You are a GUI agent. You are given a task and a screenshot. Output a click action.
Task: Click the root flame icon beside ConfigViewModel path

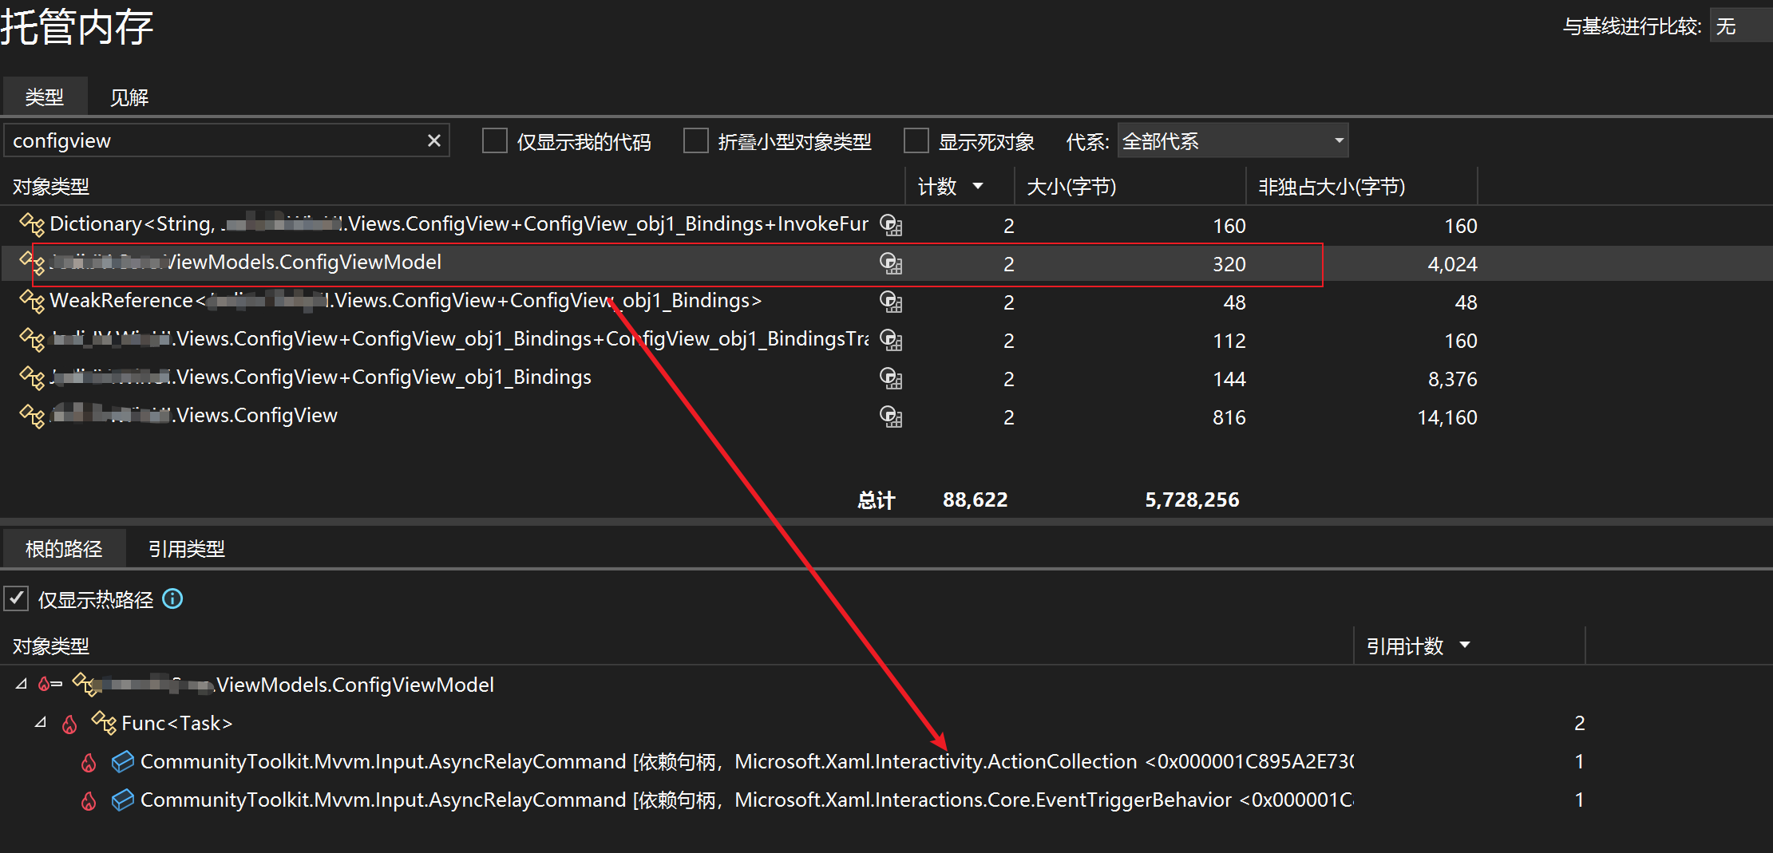[44, 685]
